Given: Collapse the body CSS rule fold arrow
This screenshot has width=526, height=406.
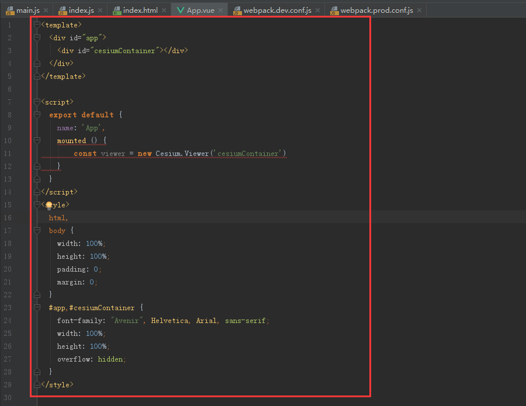Looking at the screenshot, I should pos(37,230).
